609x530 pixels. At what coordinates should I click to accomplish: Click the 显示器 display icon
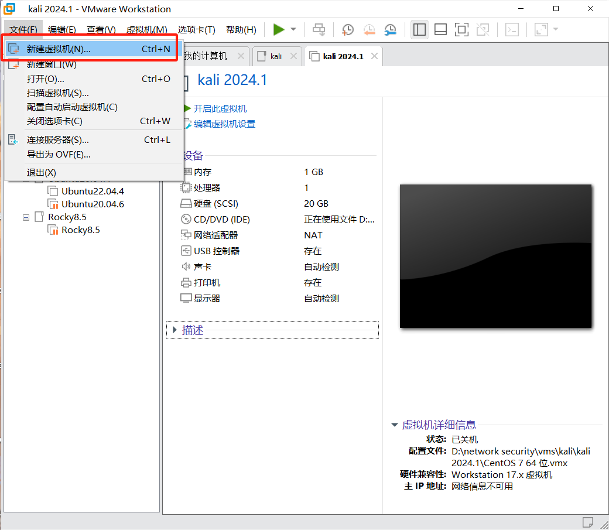click(186, 299)
